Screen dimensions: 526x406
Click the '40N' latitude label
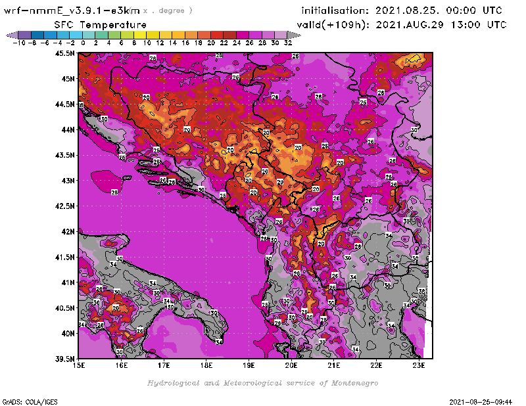point(68,334)
